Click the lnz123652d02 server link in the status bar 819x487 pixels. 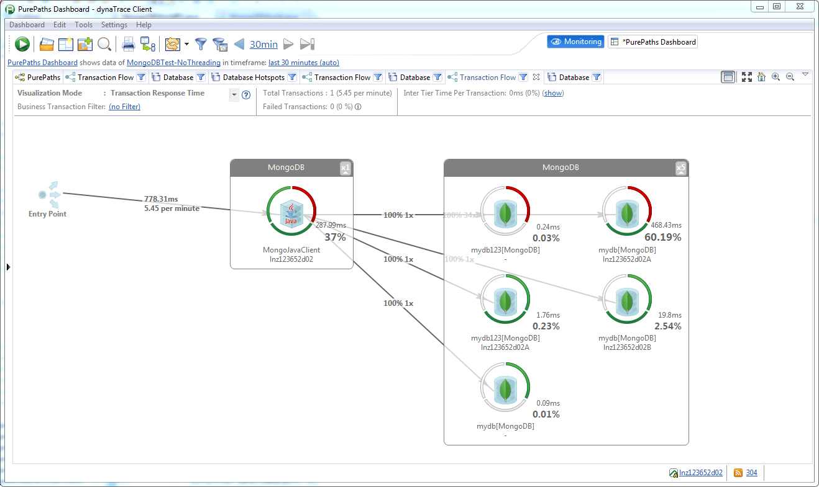(701, 473)
